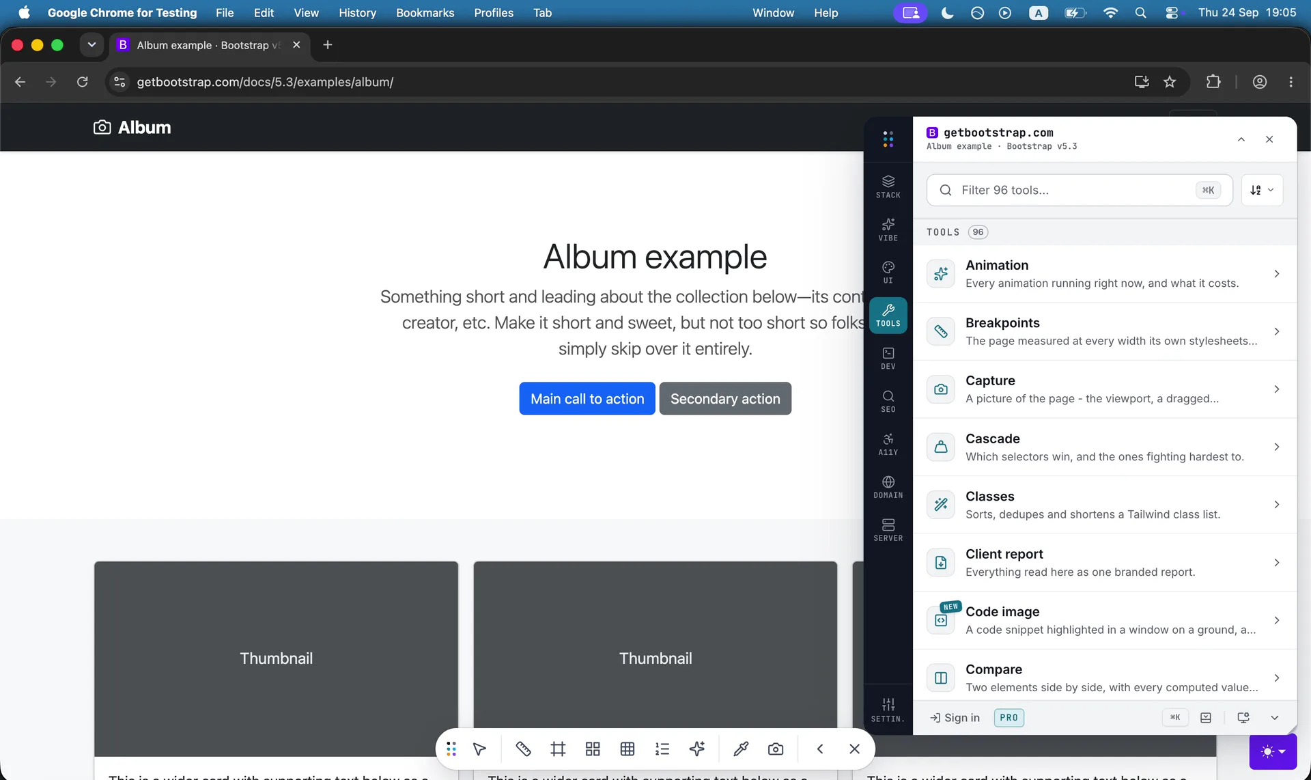Open the Client report tool row
This screenshot has width=1311, height=780.
[x=1105, y=563]
